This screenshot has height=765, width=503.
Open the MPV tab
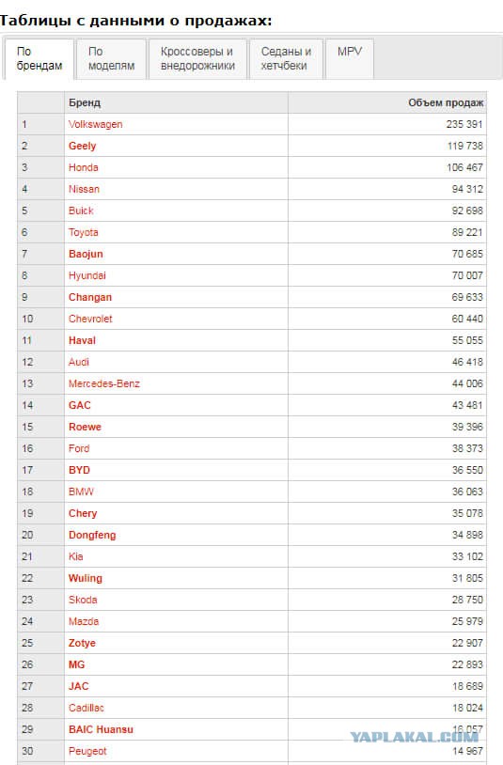click(x=350, y=58)
